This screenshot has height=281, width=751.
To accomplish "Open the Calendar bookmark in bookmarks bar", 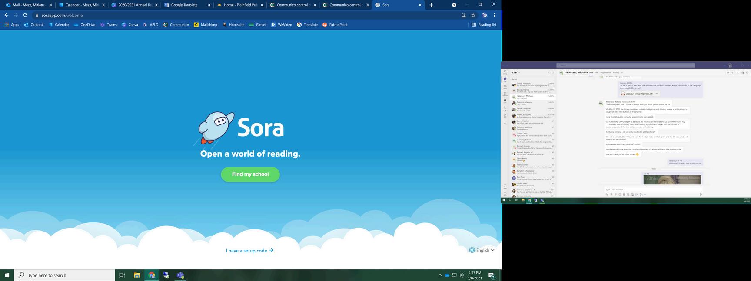I will click(x=59, y=25).
